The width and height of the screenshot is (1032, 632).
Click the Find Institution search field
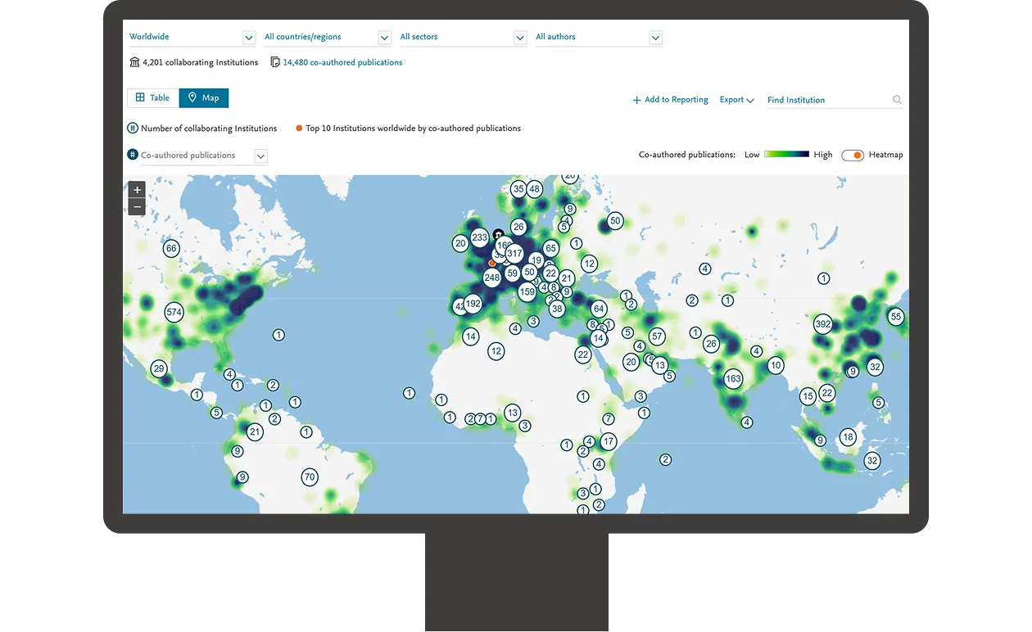coord(819,99)
